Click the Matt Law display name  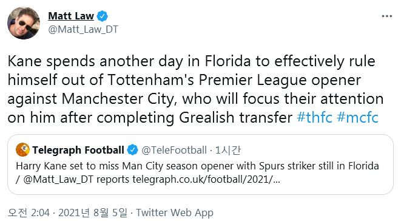pos(71,16)
